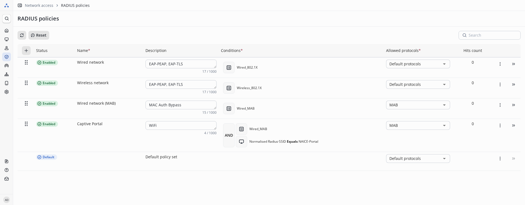The width and height of the screenshot is (525, 205).
Task: Open MAB protocols dropdown for Captive Portal
Action: (418, 125)
